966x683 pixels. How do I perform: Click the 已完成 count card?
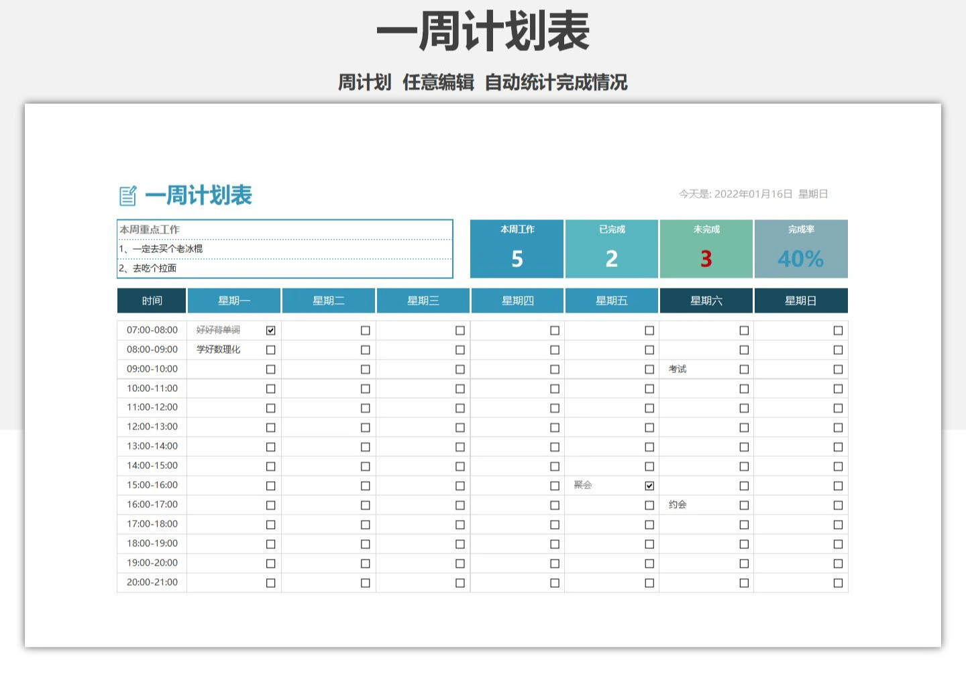(x=611, y=249)
